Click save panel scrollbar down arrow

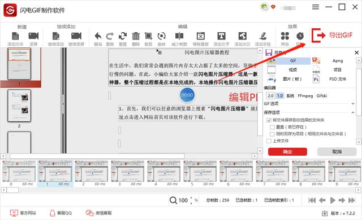(x=359, y=142)
